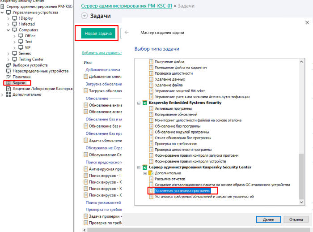Click the Дополнительно folder icon in wizard list

point(151,173)
